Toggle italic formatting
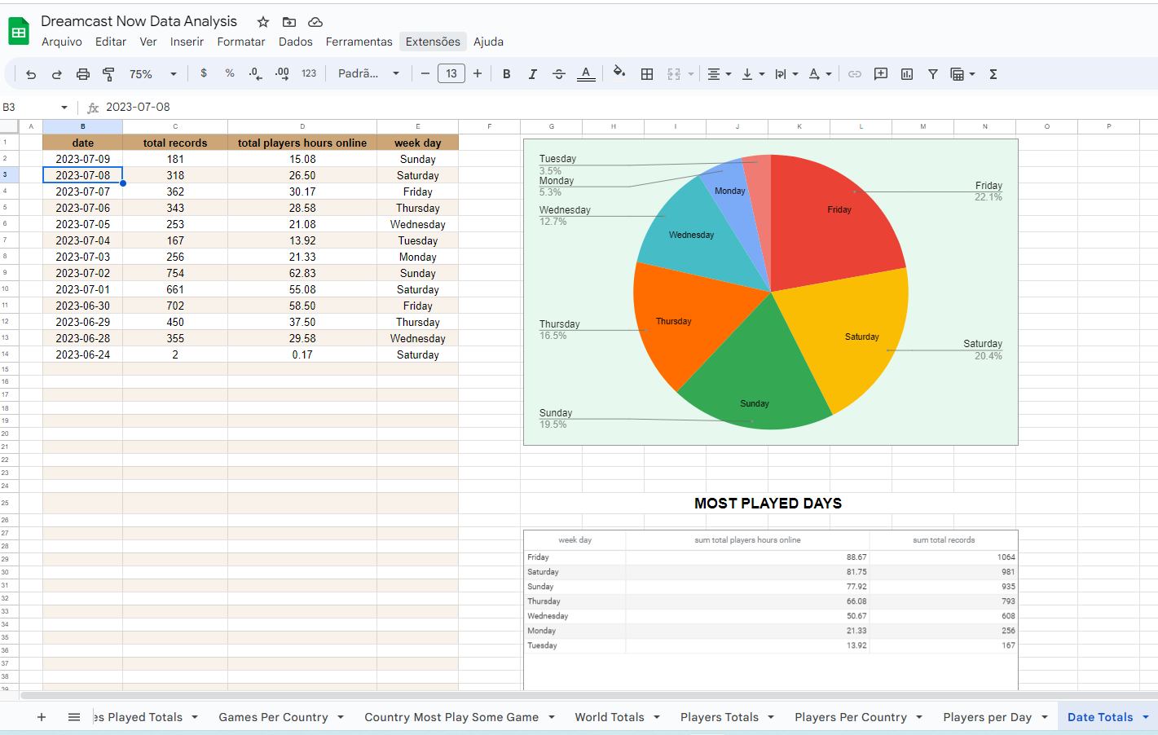This screenshot has width=1158, height=735. point(533,74)
